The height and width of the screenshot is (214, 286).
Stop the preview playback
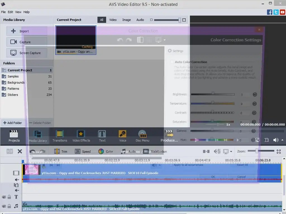207,140
